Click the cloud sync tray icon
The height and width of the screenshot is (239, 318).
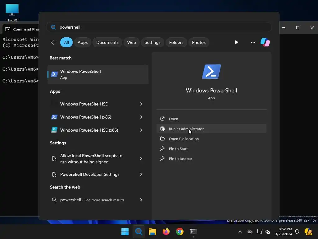pyautogui.click(x=250, y=232)
